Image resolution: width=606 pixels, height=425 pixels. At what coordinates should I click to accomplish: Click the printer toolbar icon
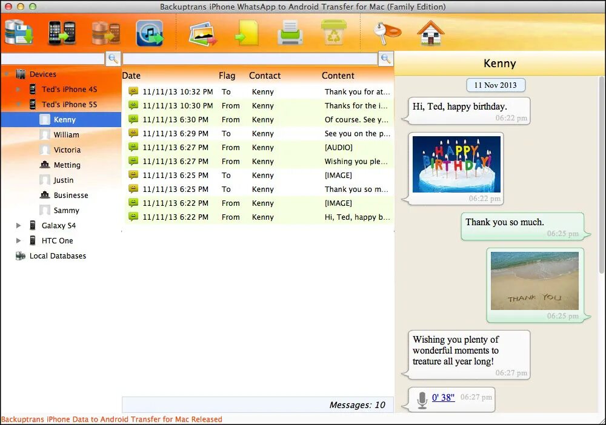(290, 33)
